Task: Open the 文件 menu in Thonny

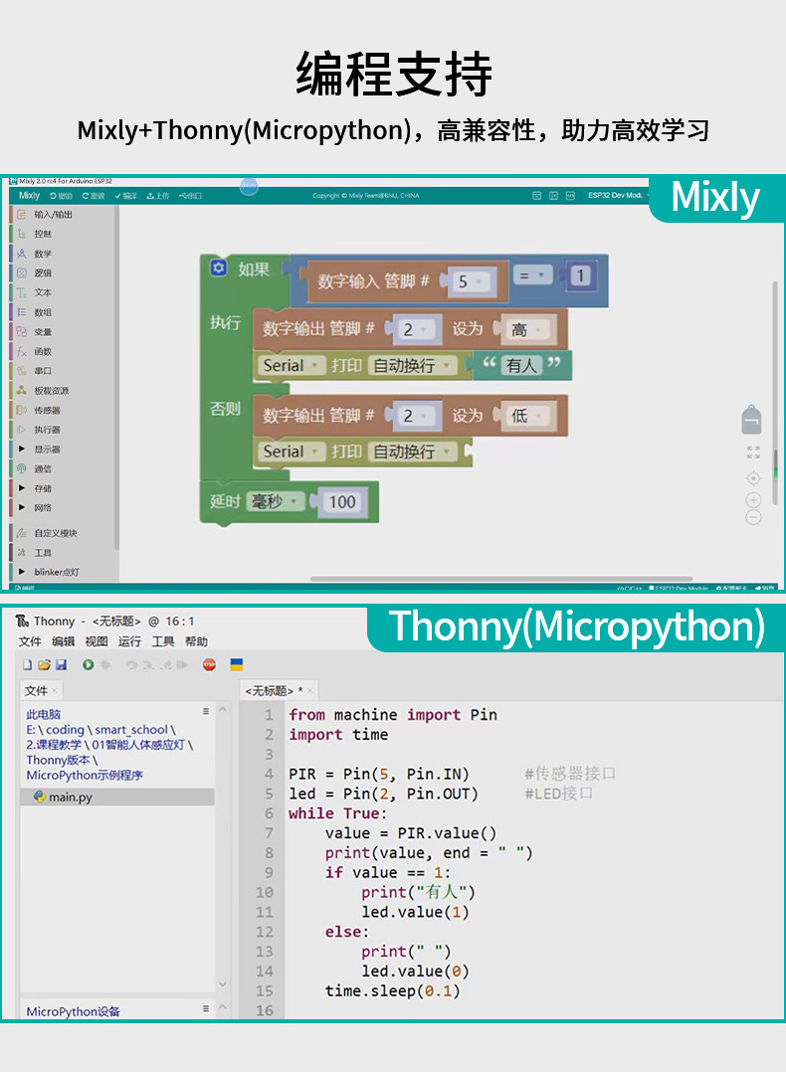Action: coord(30,641)
